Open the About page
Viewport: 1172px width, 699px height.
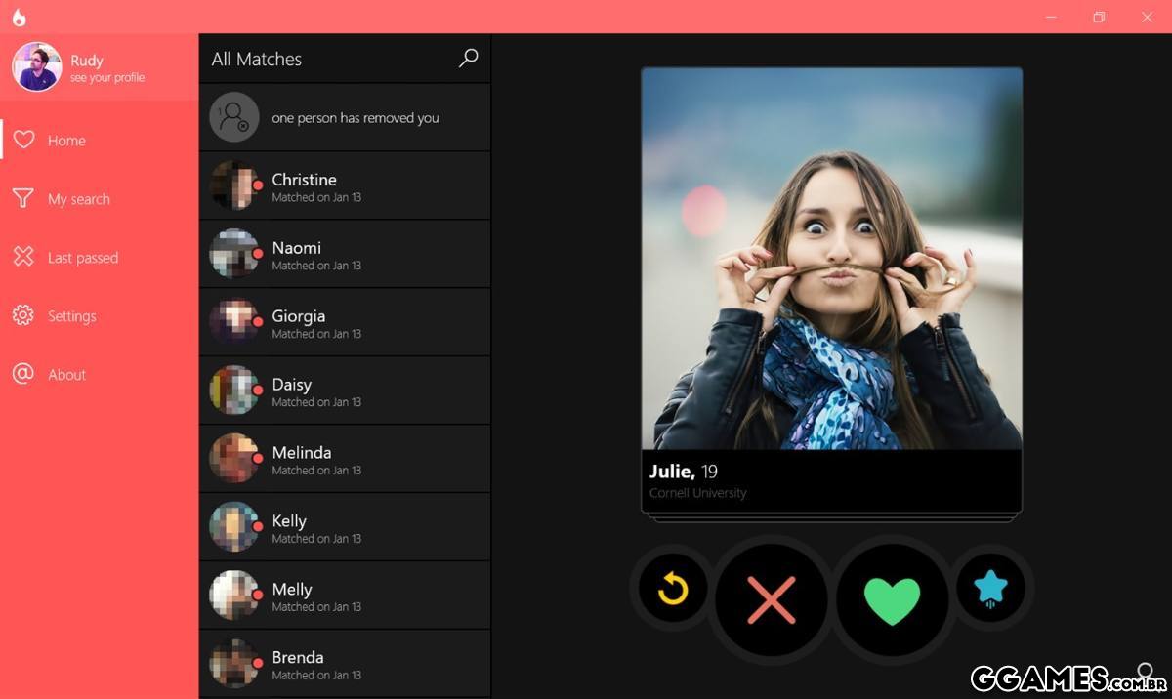pos(66,375)
